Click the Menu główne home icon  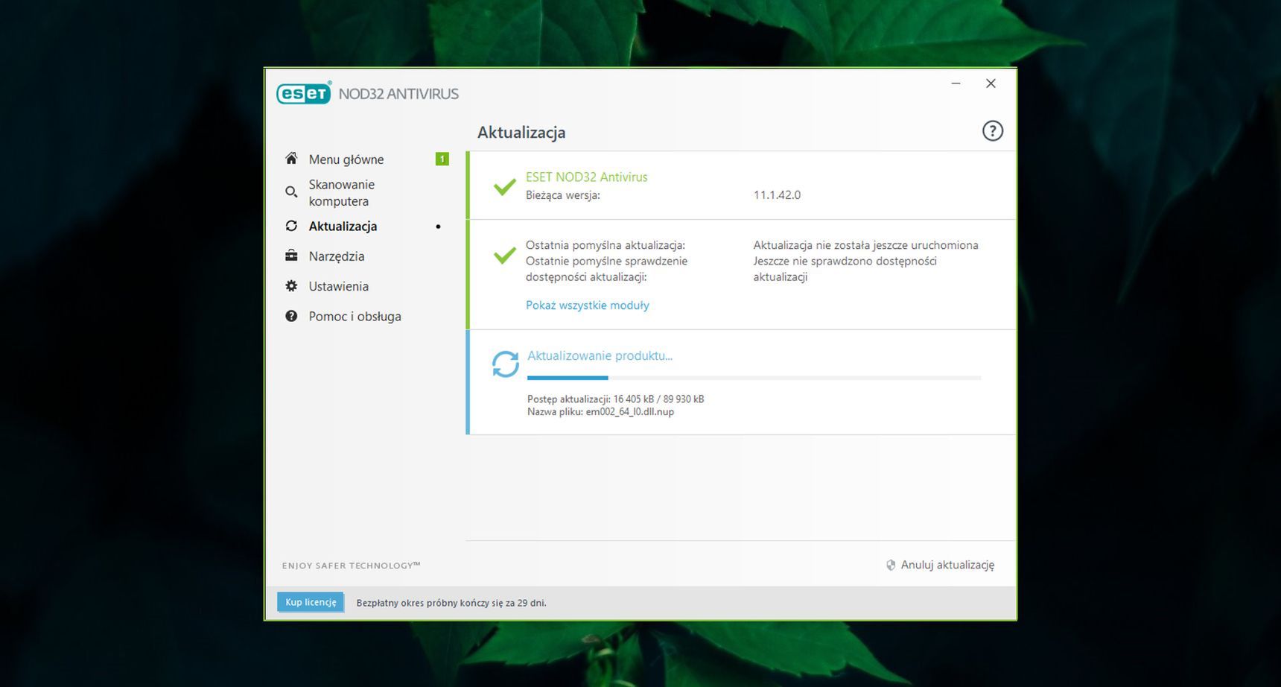(x=291, y=158)
